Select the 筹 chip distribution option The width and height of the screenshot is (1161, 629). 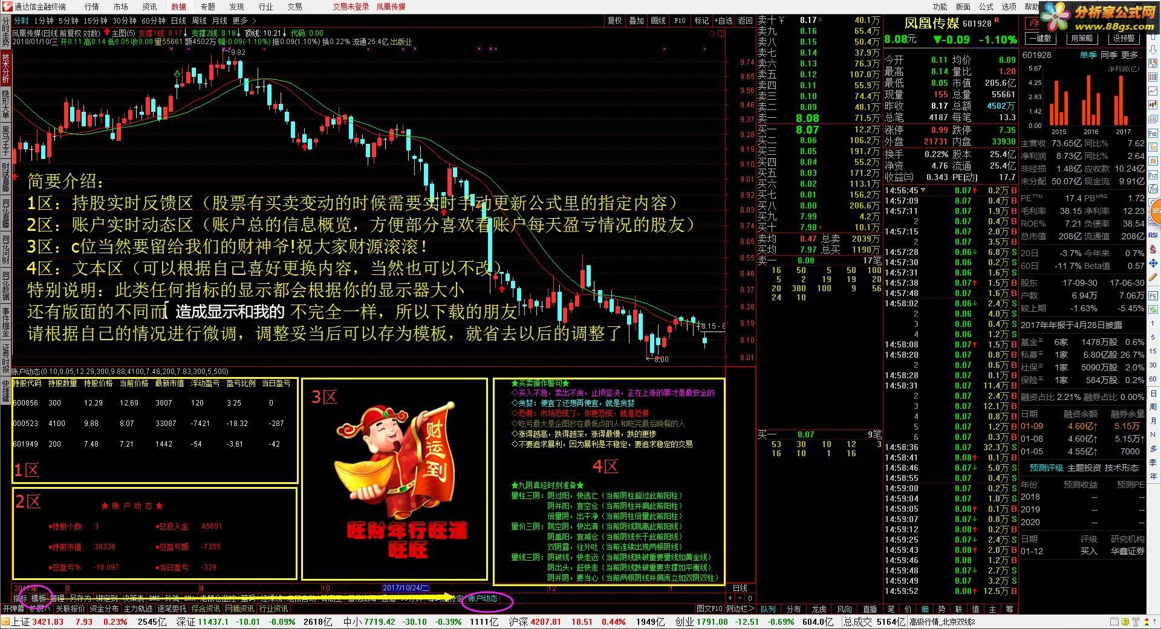pos(1009,609)
